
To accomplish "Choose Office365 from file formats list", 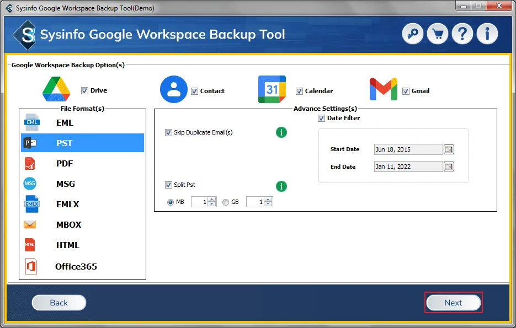I will click(76, 266).
